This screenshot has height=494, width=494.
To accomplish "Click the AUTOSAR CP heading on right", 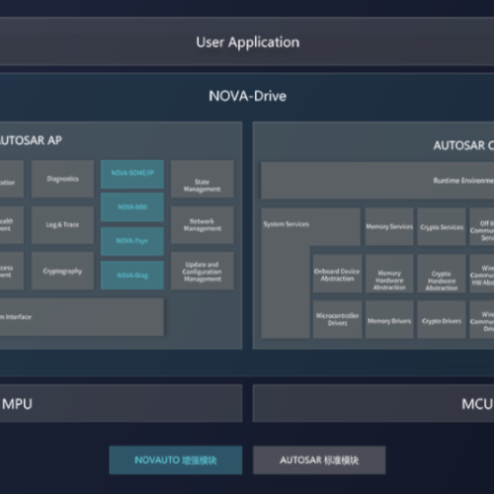I will coord(463,145).
